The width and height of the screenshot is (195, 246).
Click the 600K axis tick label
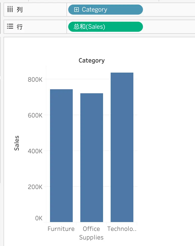pyautogui.click(x=35, y=115)
